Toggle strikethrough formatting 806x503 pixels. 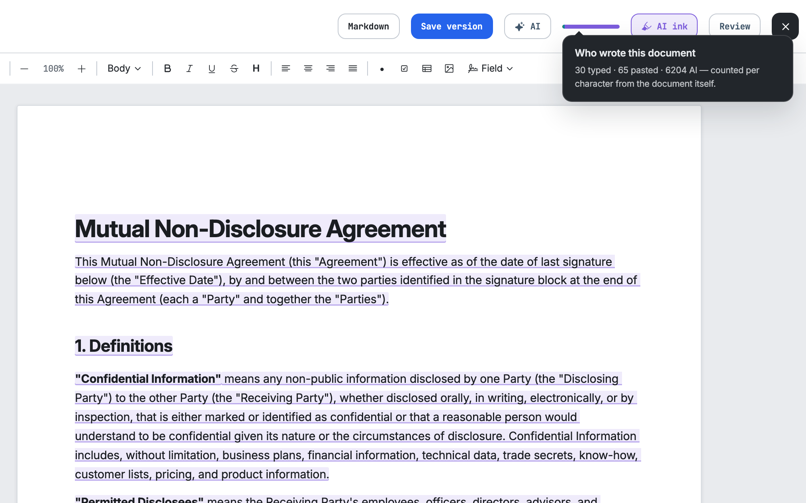234,68
